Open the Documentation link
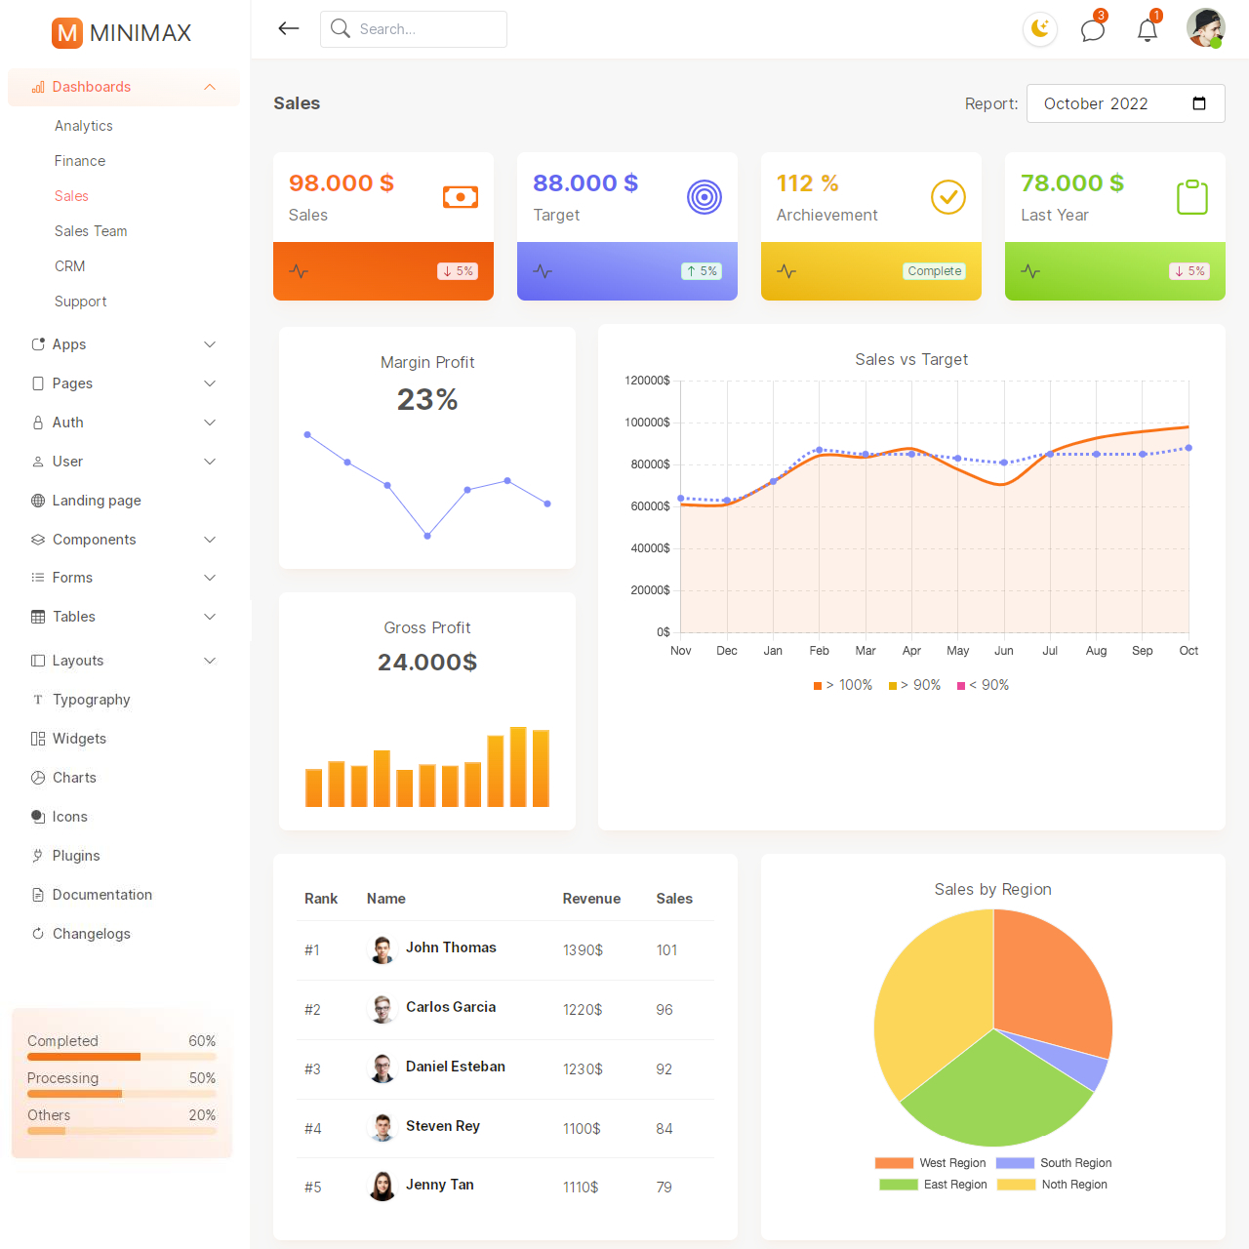Viewport: 1249px width, 1249px height. pos(101,895)
